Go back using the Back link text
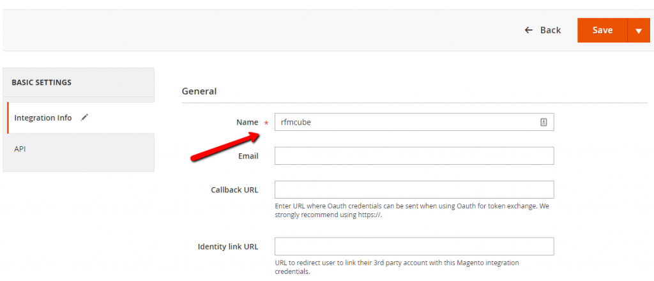654x281 pixels. (550, 30)
